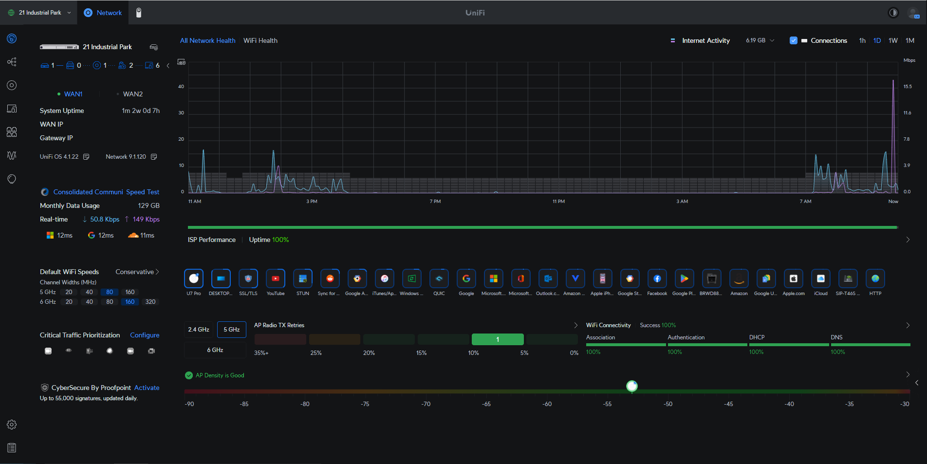Expand the Conservative WiFi speeds option
Screen dimensions: 927x464
pyautogui.click(x=137, y=272)
